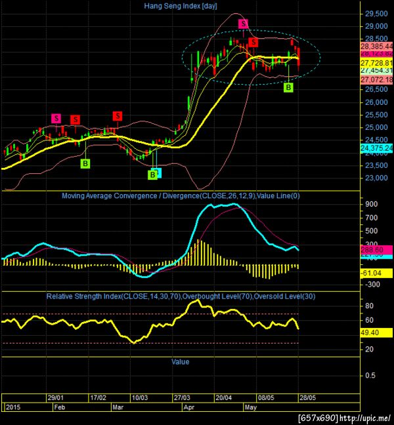Click the -300 MACD axis label
394x425 pixels.
pyautogui.click(x=372, y=285)
